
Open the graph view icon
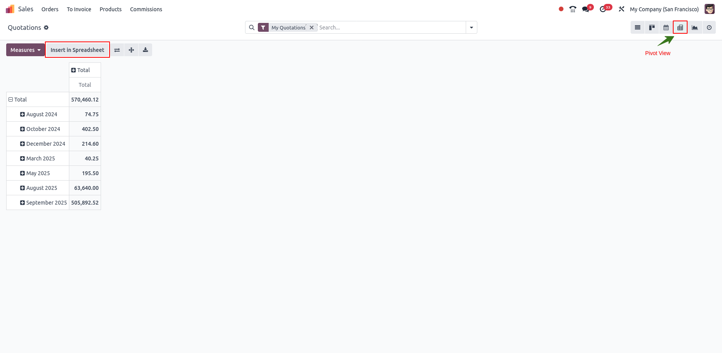(x=695, y=28)
